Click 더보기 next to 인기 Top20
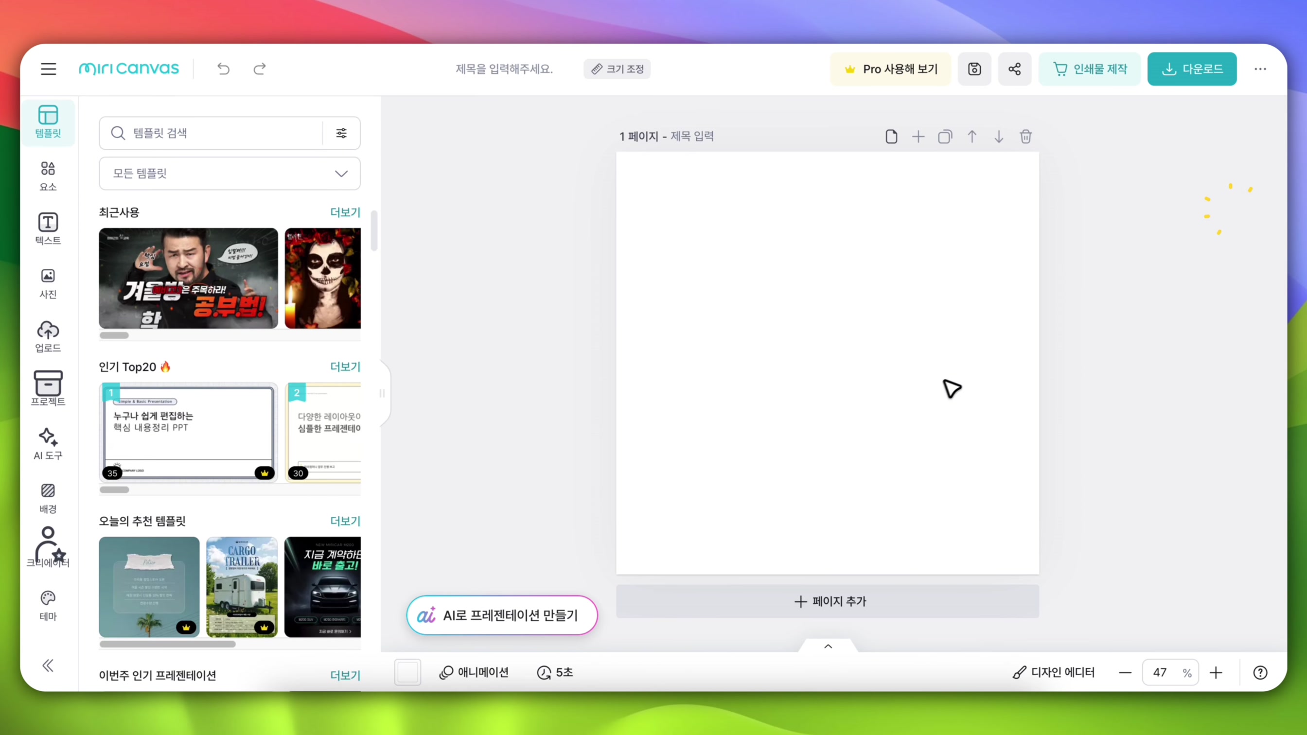The image size is (1307, 735). pos(345,366)
